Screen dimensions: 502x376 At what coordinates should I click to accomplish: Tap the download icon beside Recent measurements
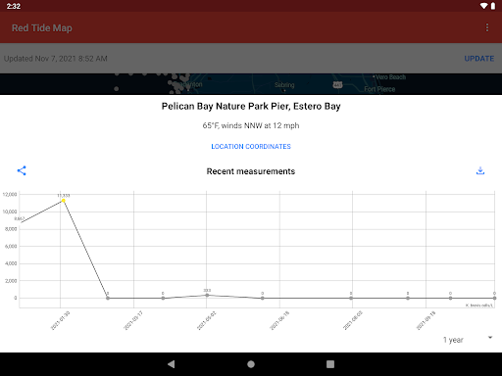(480, 170)
